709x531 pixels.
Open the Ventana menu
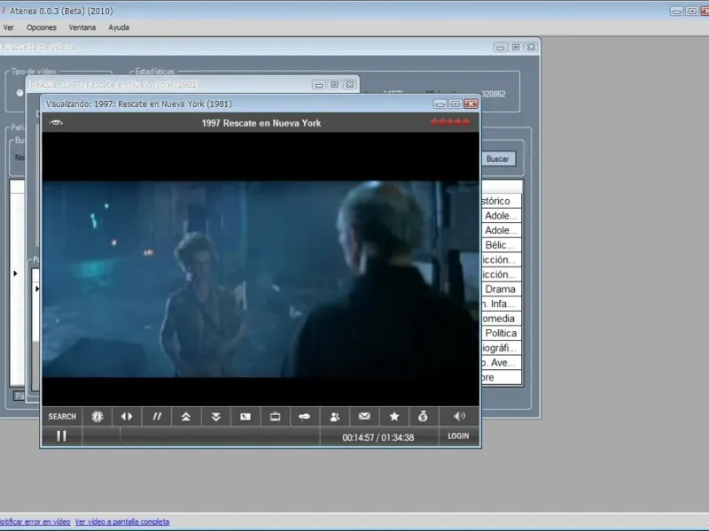click(82, 27)
